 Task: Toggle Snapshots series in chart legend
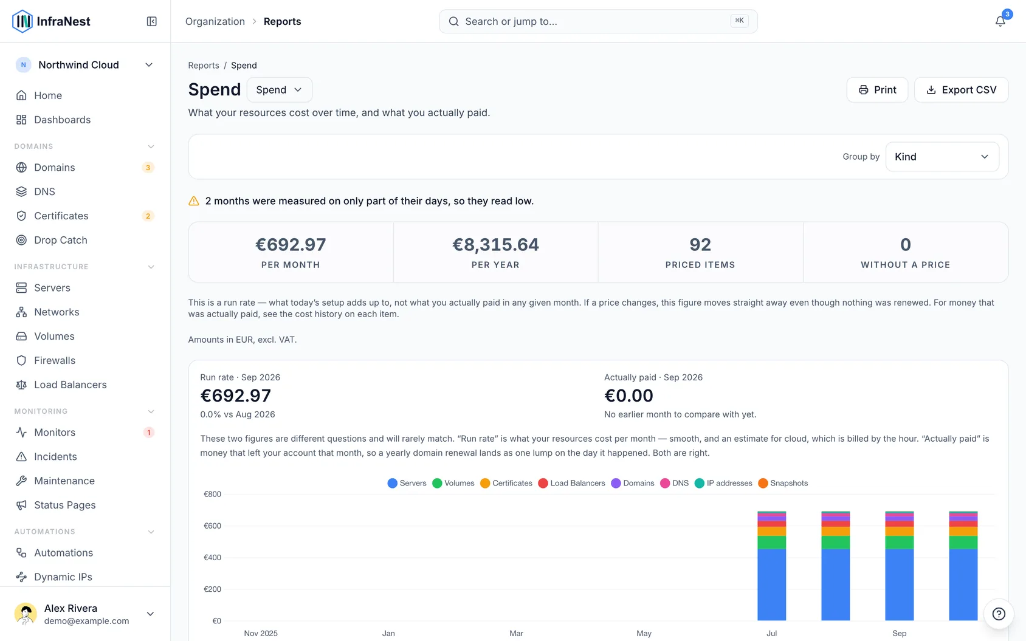(x=783, y=483)
